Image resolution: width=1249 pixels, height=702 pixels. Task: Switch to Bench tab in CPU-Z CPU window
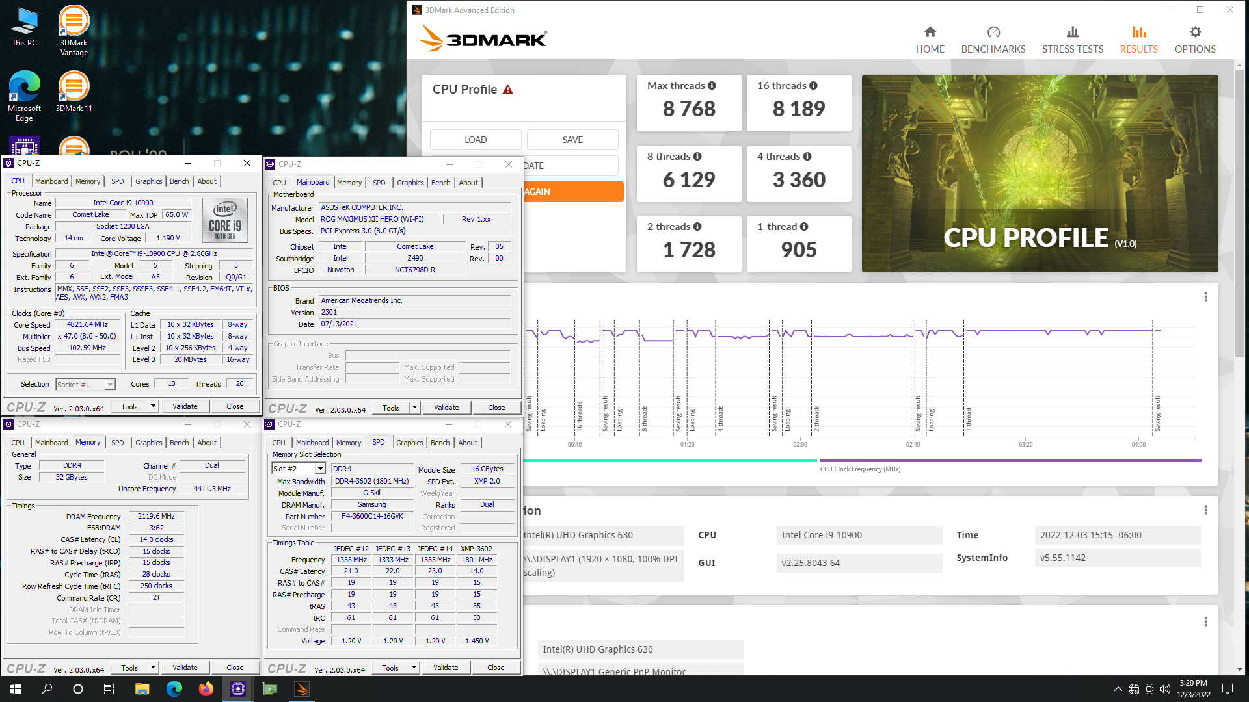click(179, 181)
